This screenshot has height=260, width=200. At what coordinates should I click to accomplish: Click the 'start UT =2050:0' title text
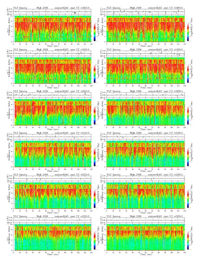[174, 91]
